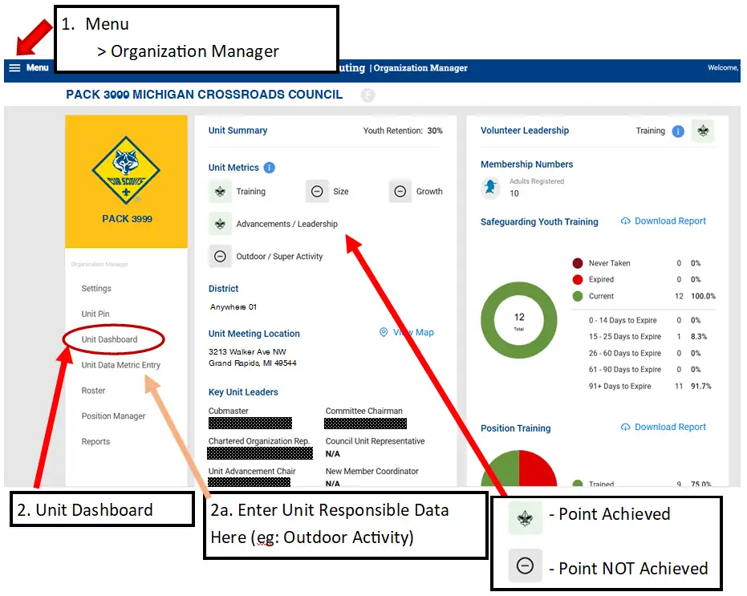Click the Position Training pie chart
The image size is (747, 596).
(519, 468)
